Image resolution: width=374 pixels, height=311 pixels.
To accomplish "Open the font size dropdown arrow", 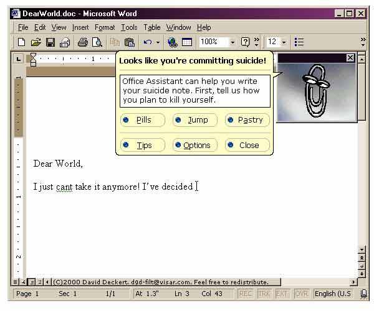I will pyautogui.click(x=284, y=42).
